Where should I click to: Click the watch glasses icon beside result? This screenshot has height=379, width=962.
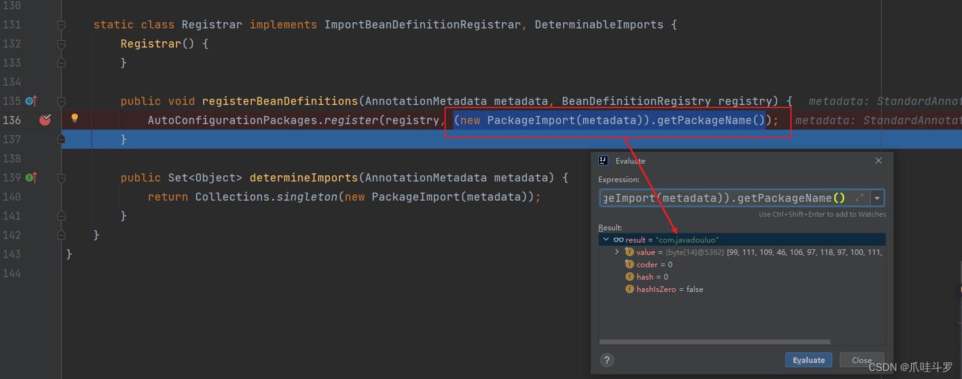coord(618,239)
